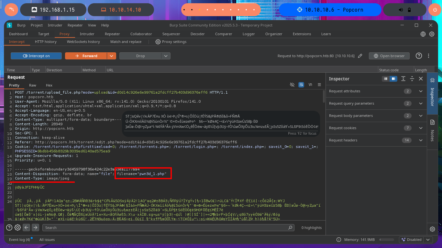Switch to the Dashboard tab
Screen dimensions: 442x248
click(x=18, y=34)
